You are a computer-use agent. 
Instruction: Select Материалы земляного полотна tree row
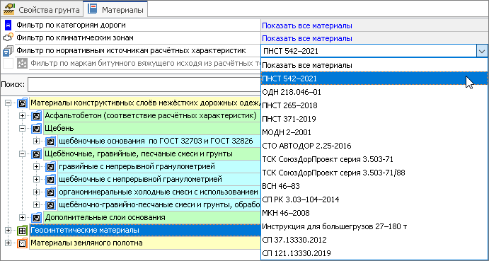pyautogui.click(x=145, y=243)
